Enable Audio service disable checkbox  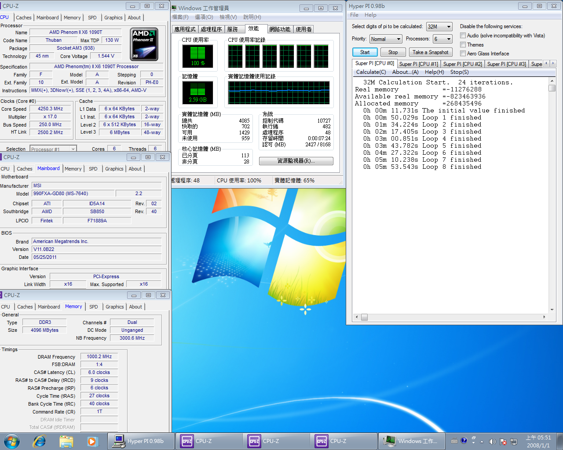click(463, 36)
